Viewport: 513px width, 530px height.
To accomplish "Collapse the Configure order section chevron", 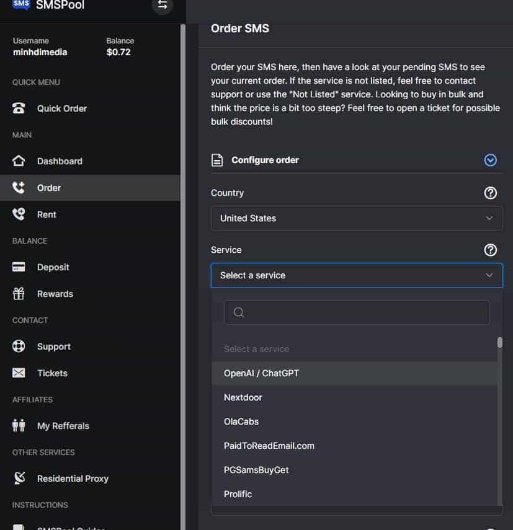I will pyautogui.click(x=490, y=160).
